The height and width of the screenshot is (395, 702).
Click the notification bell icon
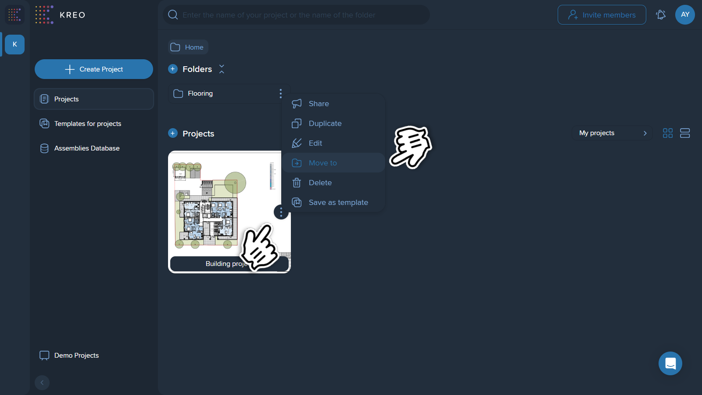point(661,15)
